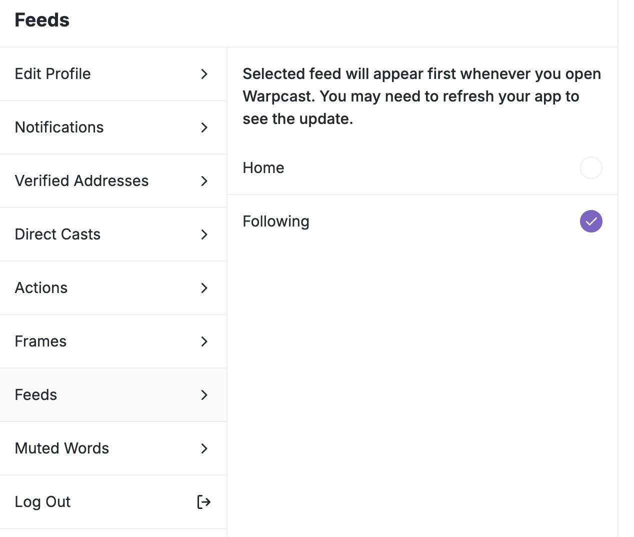634x537 pixels.
Task: Click the Log Out exit icon
Action: coord(203,501)
